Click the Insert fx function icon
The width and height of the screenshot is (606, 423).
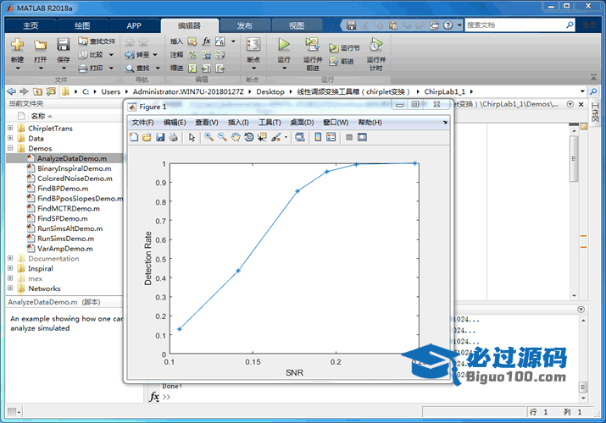[207, 41]
